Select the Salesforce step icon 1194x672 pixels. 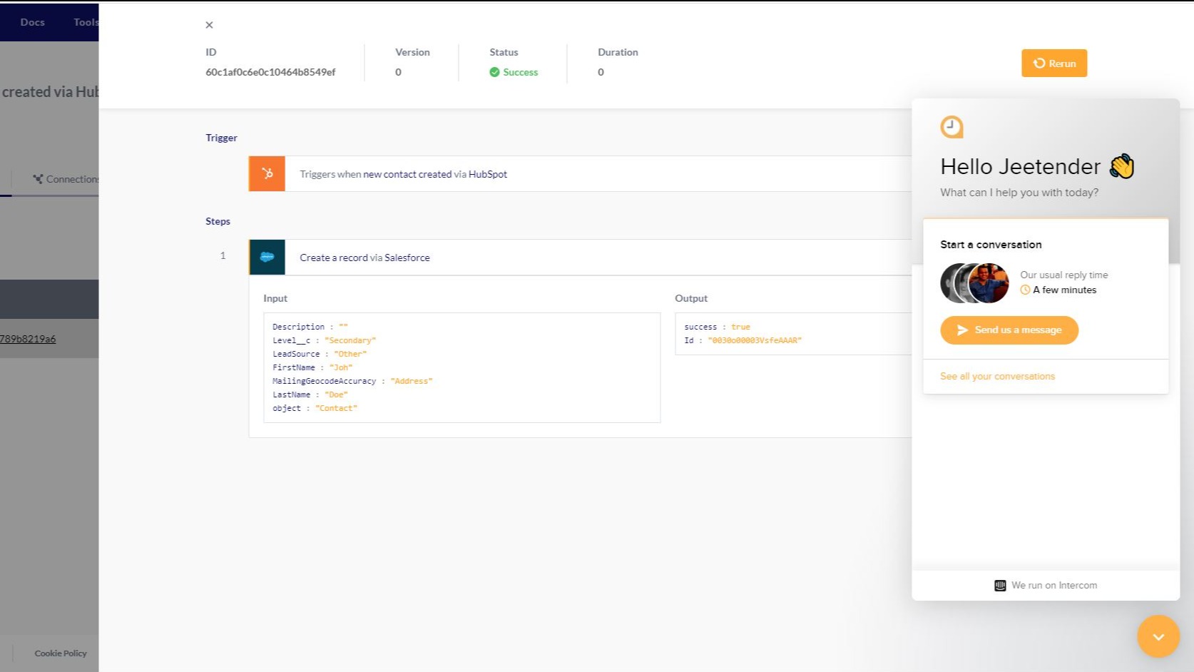click(x=266, y=257)
